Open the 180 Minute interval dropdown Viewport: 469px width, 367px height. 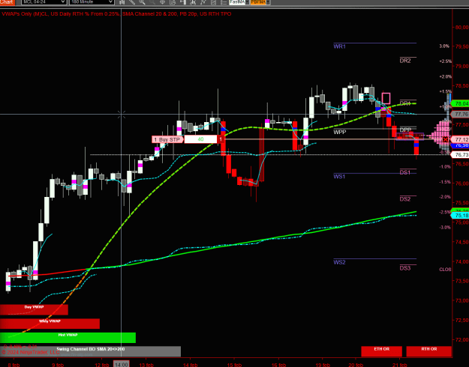pyautogui.click(x=92, y=2)
